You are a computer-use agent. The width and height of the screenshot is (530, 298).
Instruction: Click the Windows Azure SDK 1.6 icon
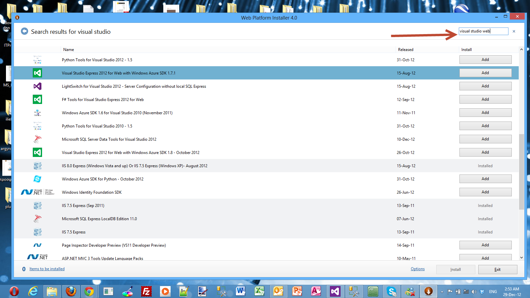point(37,113)
